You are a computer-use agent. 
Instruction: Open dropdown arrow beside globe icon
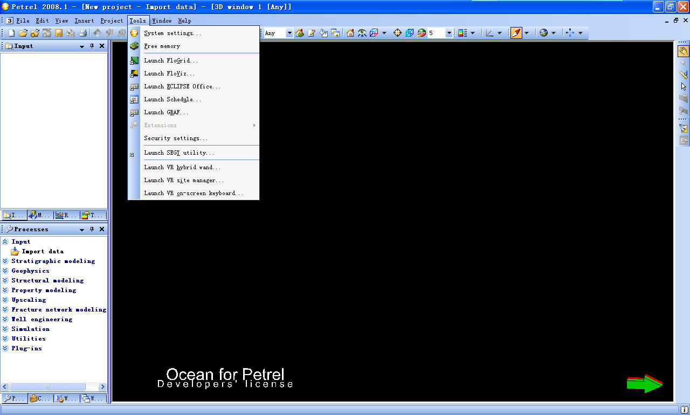tap(554, 33)
